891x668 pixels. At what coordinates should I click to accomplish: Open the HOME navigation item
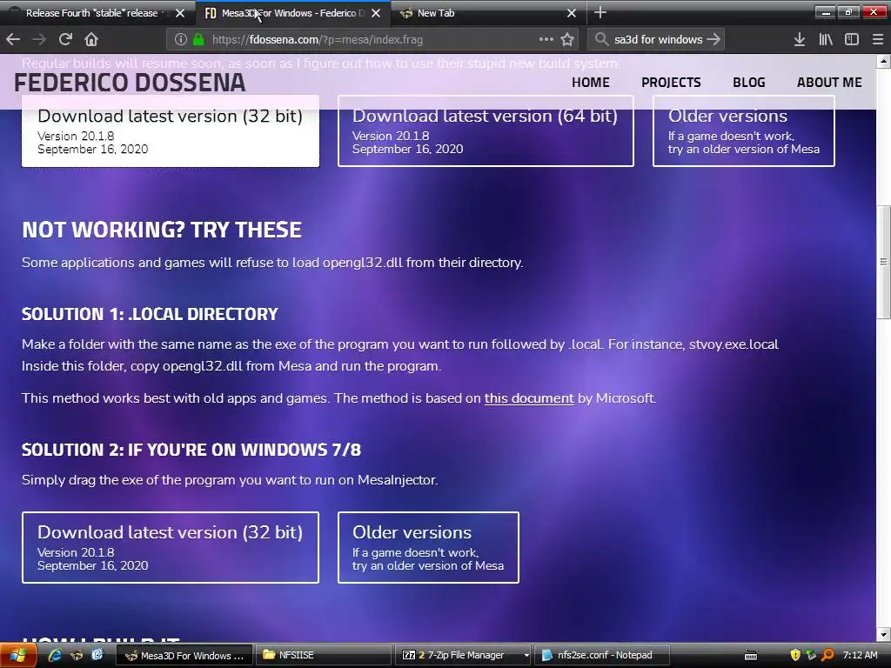coord(591,83)
